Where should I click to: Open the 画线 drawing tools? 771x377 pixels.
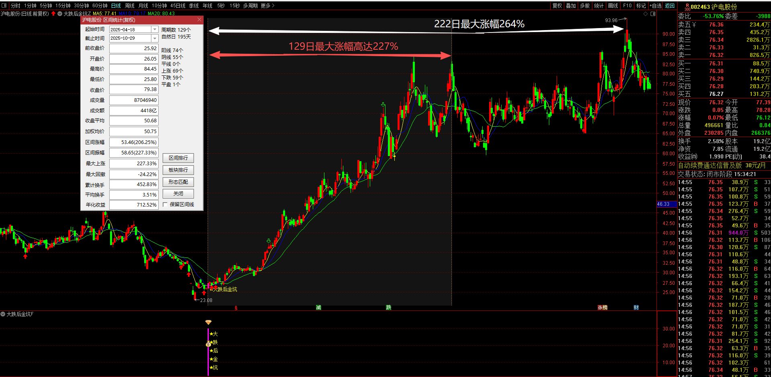[x=613, y=6]
